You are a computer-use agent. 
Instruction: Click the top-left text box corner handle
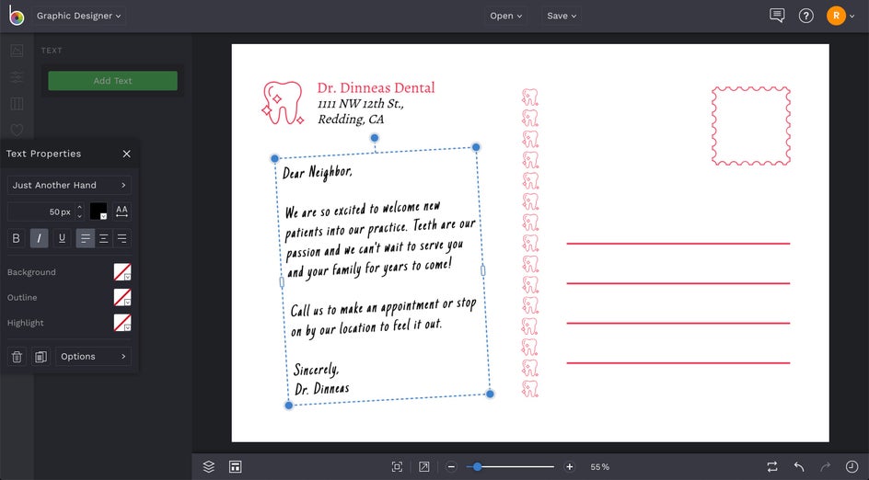point(275,159)
